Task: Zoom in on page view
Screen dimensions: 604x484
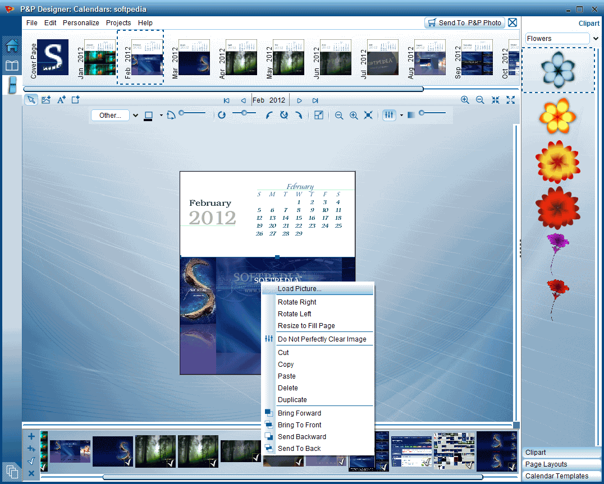Action: (465, 100)
